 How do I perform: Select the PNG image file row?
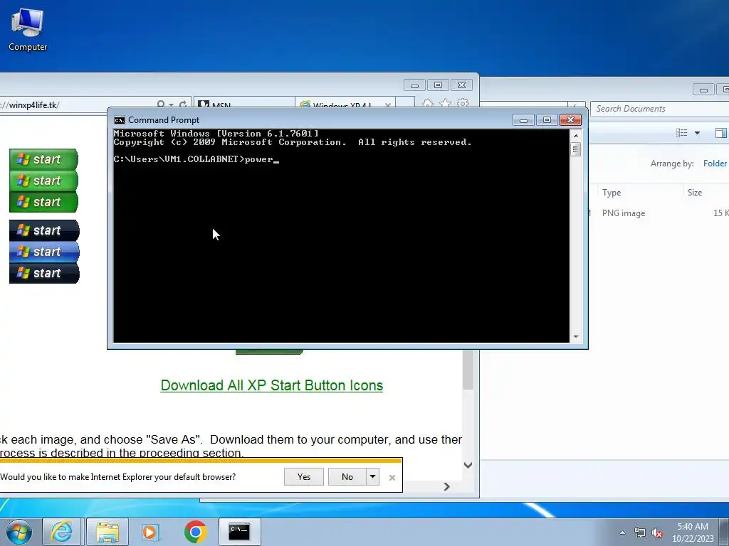pos(658,213)
